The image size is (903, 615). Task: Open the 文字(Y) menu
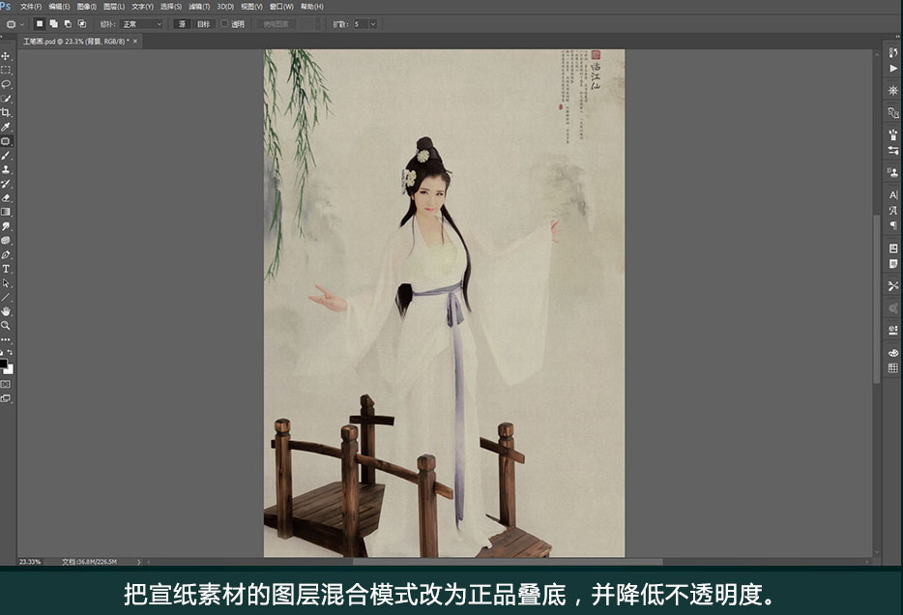point(142,7)
